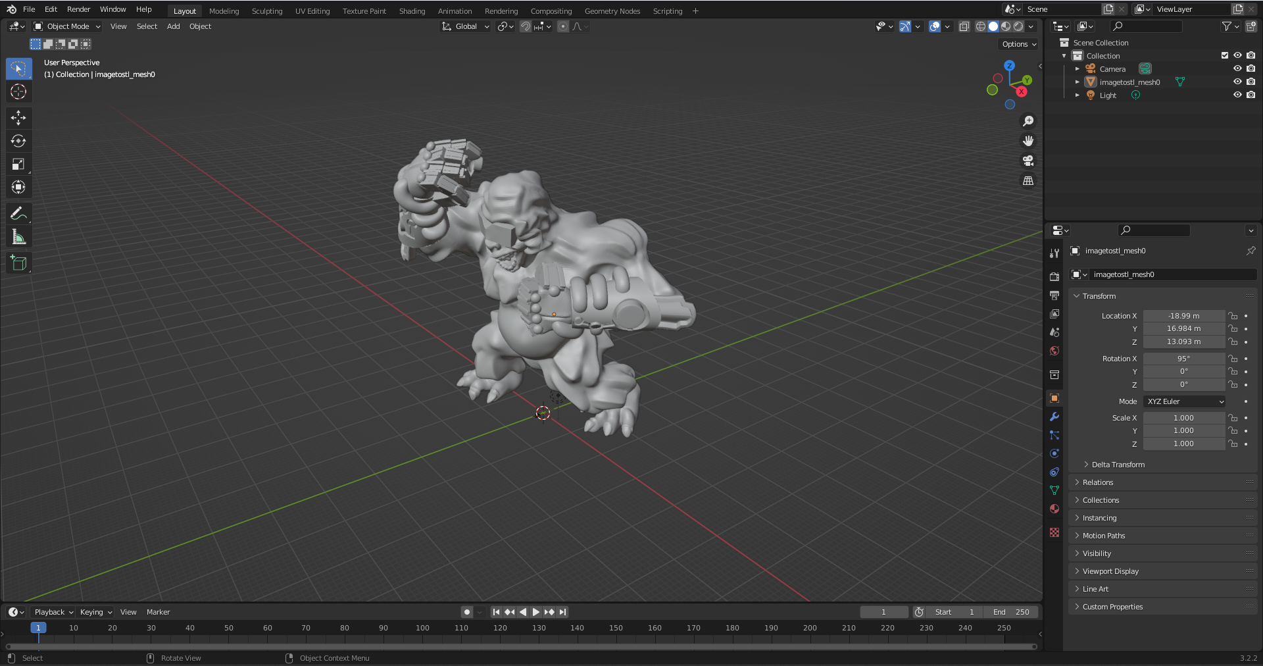This screenshot has width=1263, height=666.
Task: Select the Rotate tool in the toolbar
Action: (18, 141)
